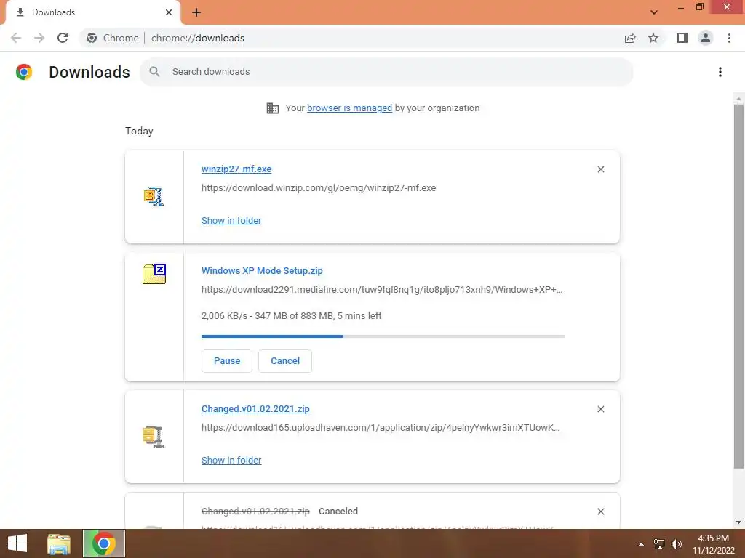The height and width of the screenshot is (558, 745).
Task: Open the side panel icon
Action: pyautogui.click(x=682, y=38)
